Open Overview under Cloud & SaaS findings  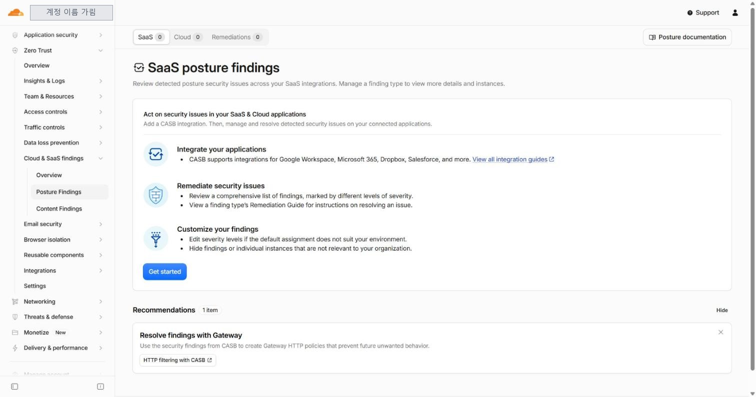49,175
